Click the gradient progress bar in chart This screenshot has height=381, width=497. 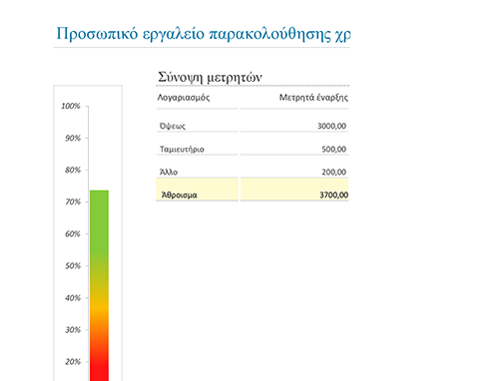click(x=99, y=285)
